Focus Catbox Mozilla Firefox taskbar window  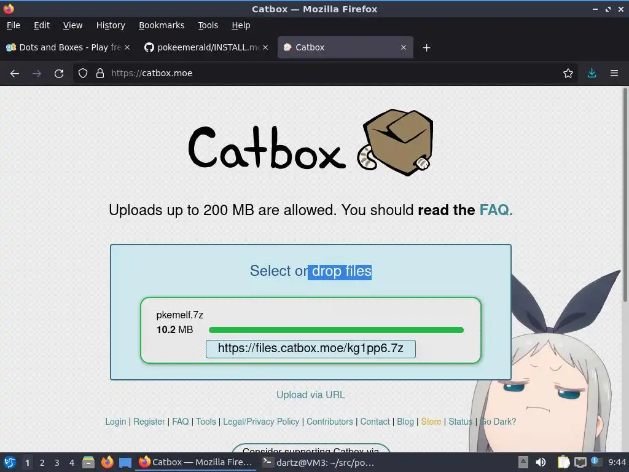(x=196, y=462)
